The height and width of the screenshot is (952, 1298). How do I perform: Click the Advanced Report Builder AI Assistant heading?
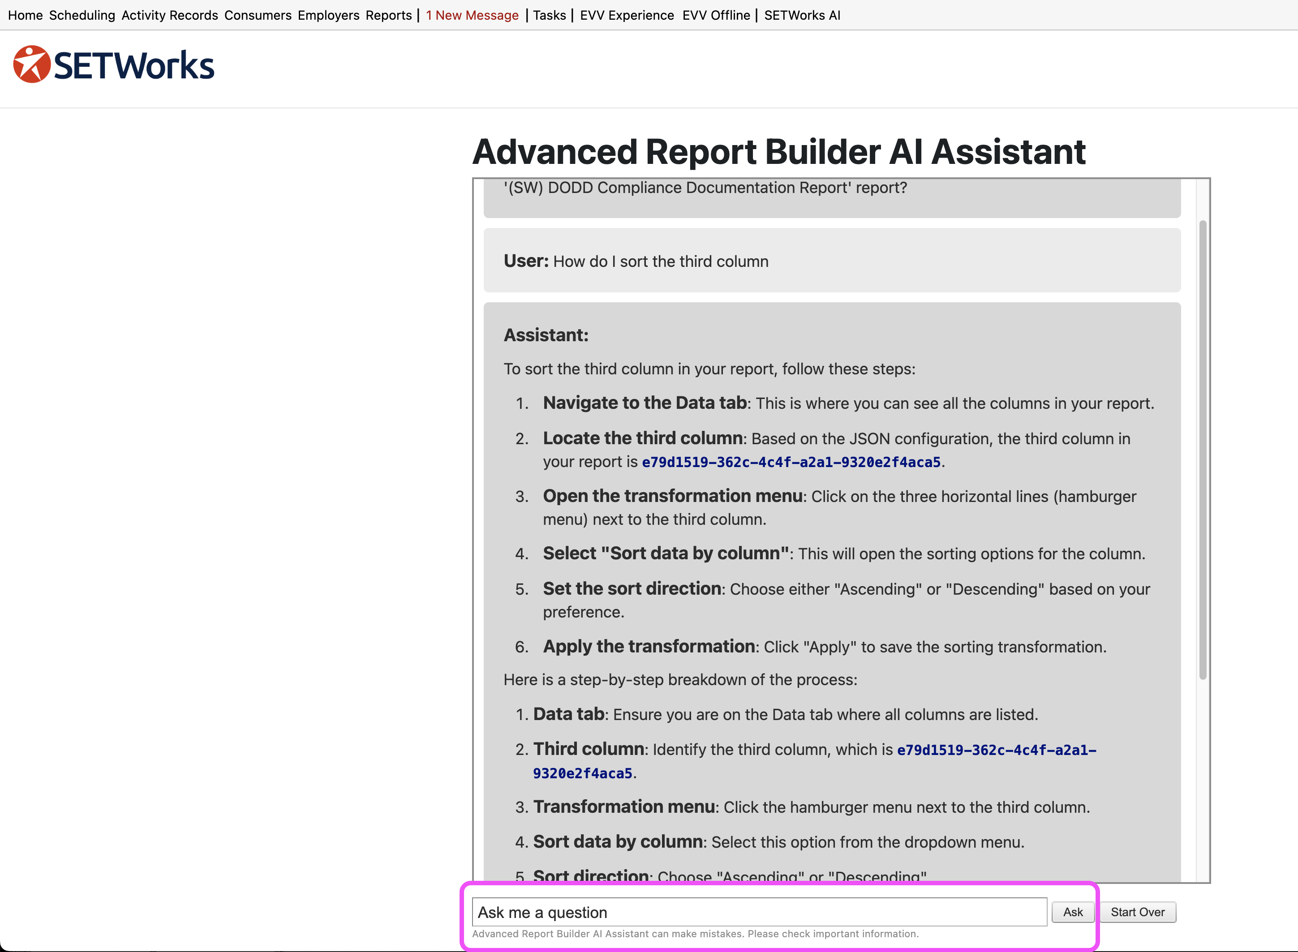pyautogui.click(x=779, y=151)
